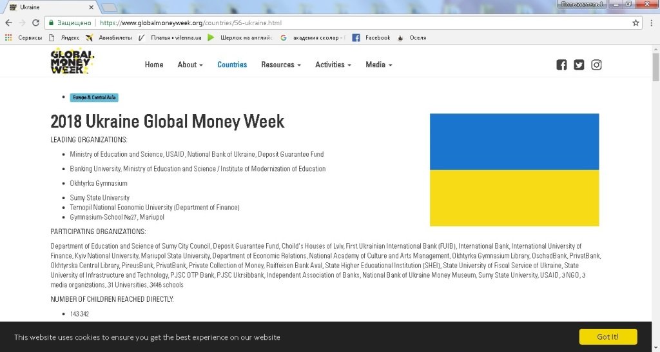Click the page vertical scrollbar thumb
This screenshot has width=660, height=352.
coord(655,66)
